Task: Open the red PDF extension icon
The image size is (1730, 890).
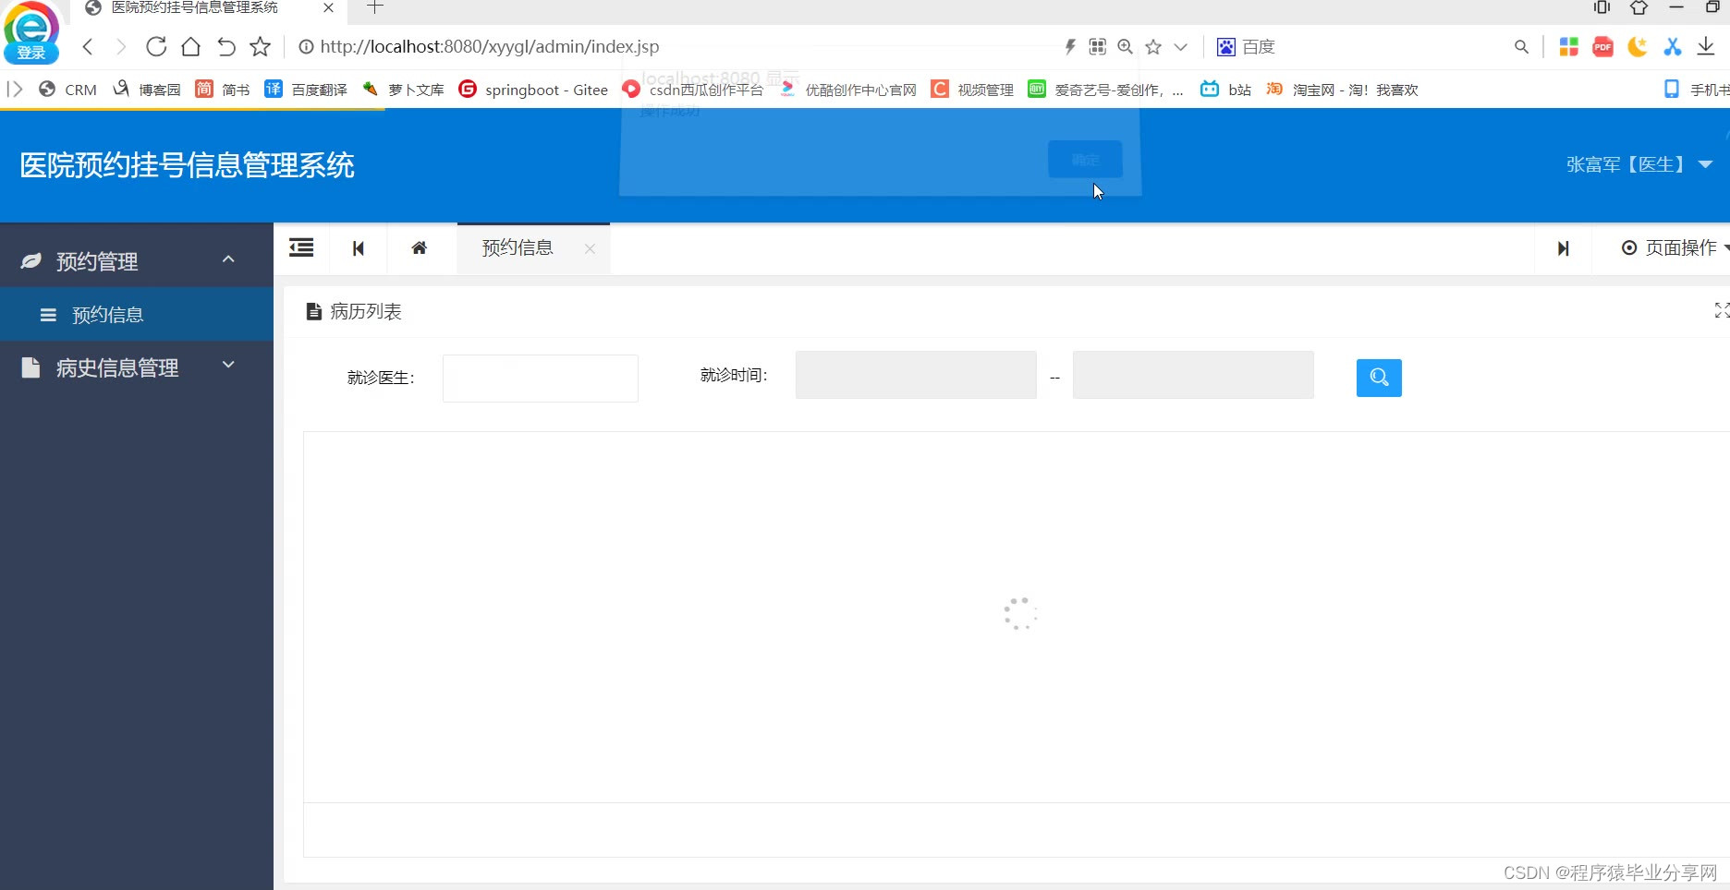Action: 1602,46
